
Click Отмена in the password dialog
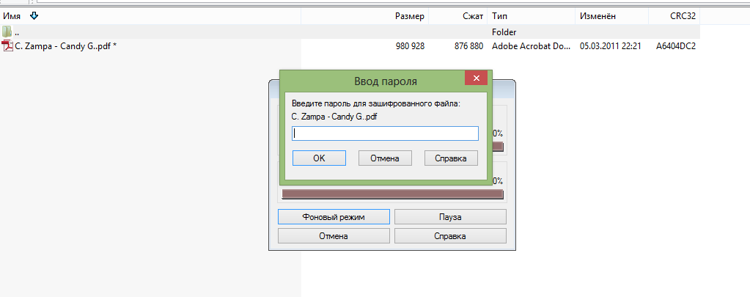coord(385,158)
